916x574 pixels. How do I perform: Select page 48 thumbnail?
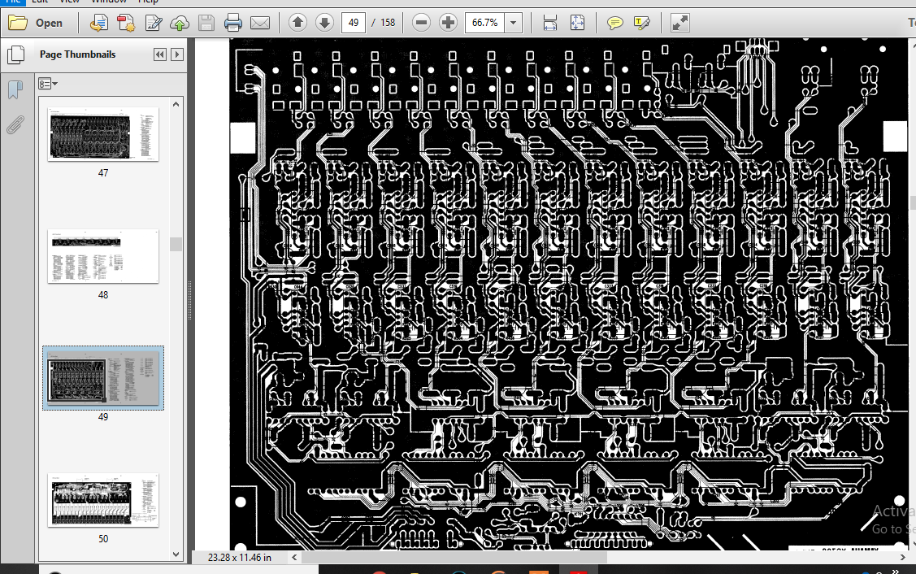coord(102,256)
